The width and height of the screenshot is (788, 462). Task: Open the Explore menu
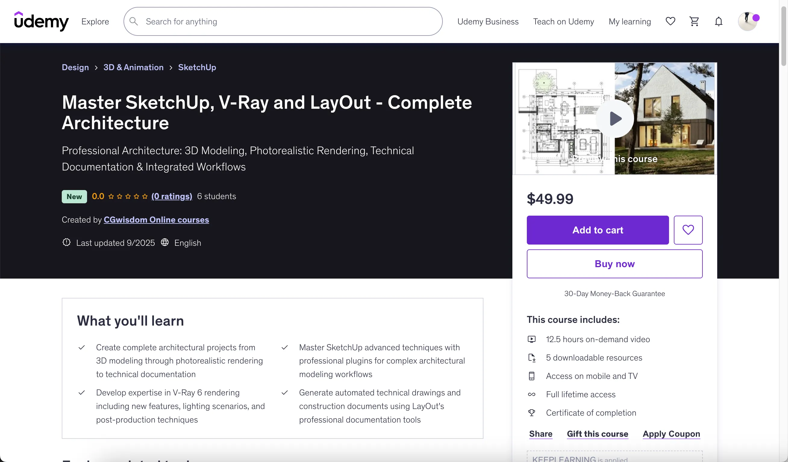(x=95, y=21)
